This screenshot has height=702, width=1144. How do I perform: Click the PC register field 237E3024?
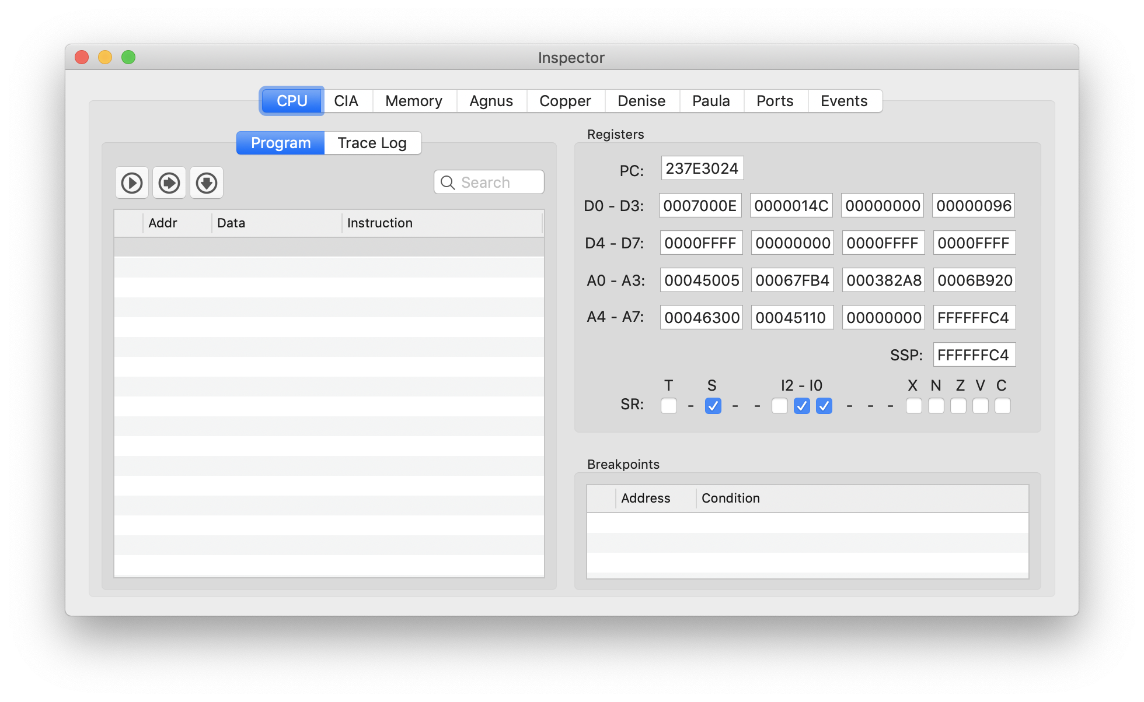[702, 169]
